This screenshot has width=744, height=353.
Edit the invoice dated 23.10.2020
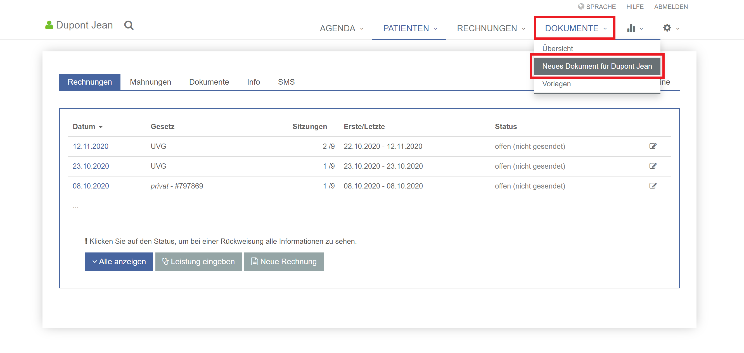pyautogui.click(x=653, y=166)
